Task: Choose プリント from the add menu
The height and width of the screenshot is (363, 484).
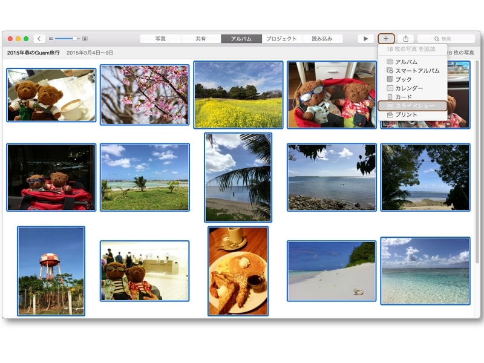Action: click(x=405, y=114)
